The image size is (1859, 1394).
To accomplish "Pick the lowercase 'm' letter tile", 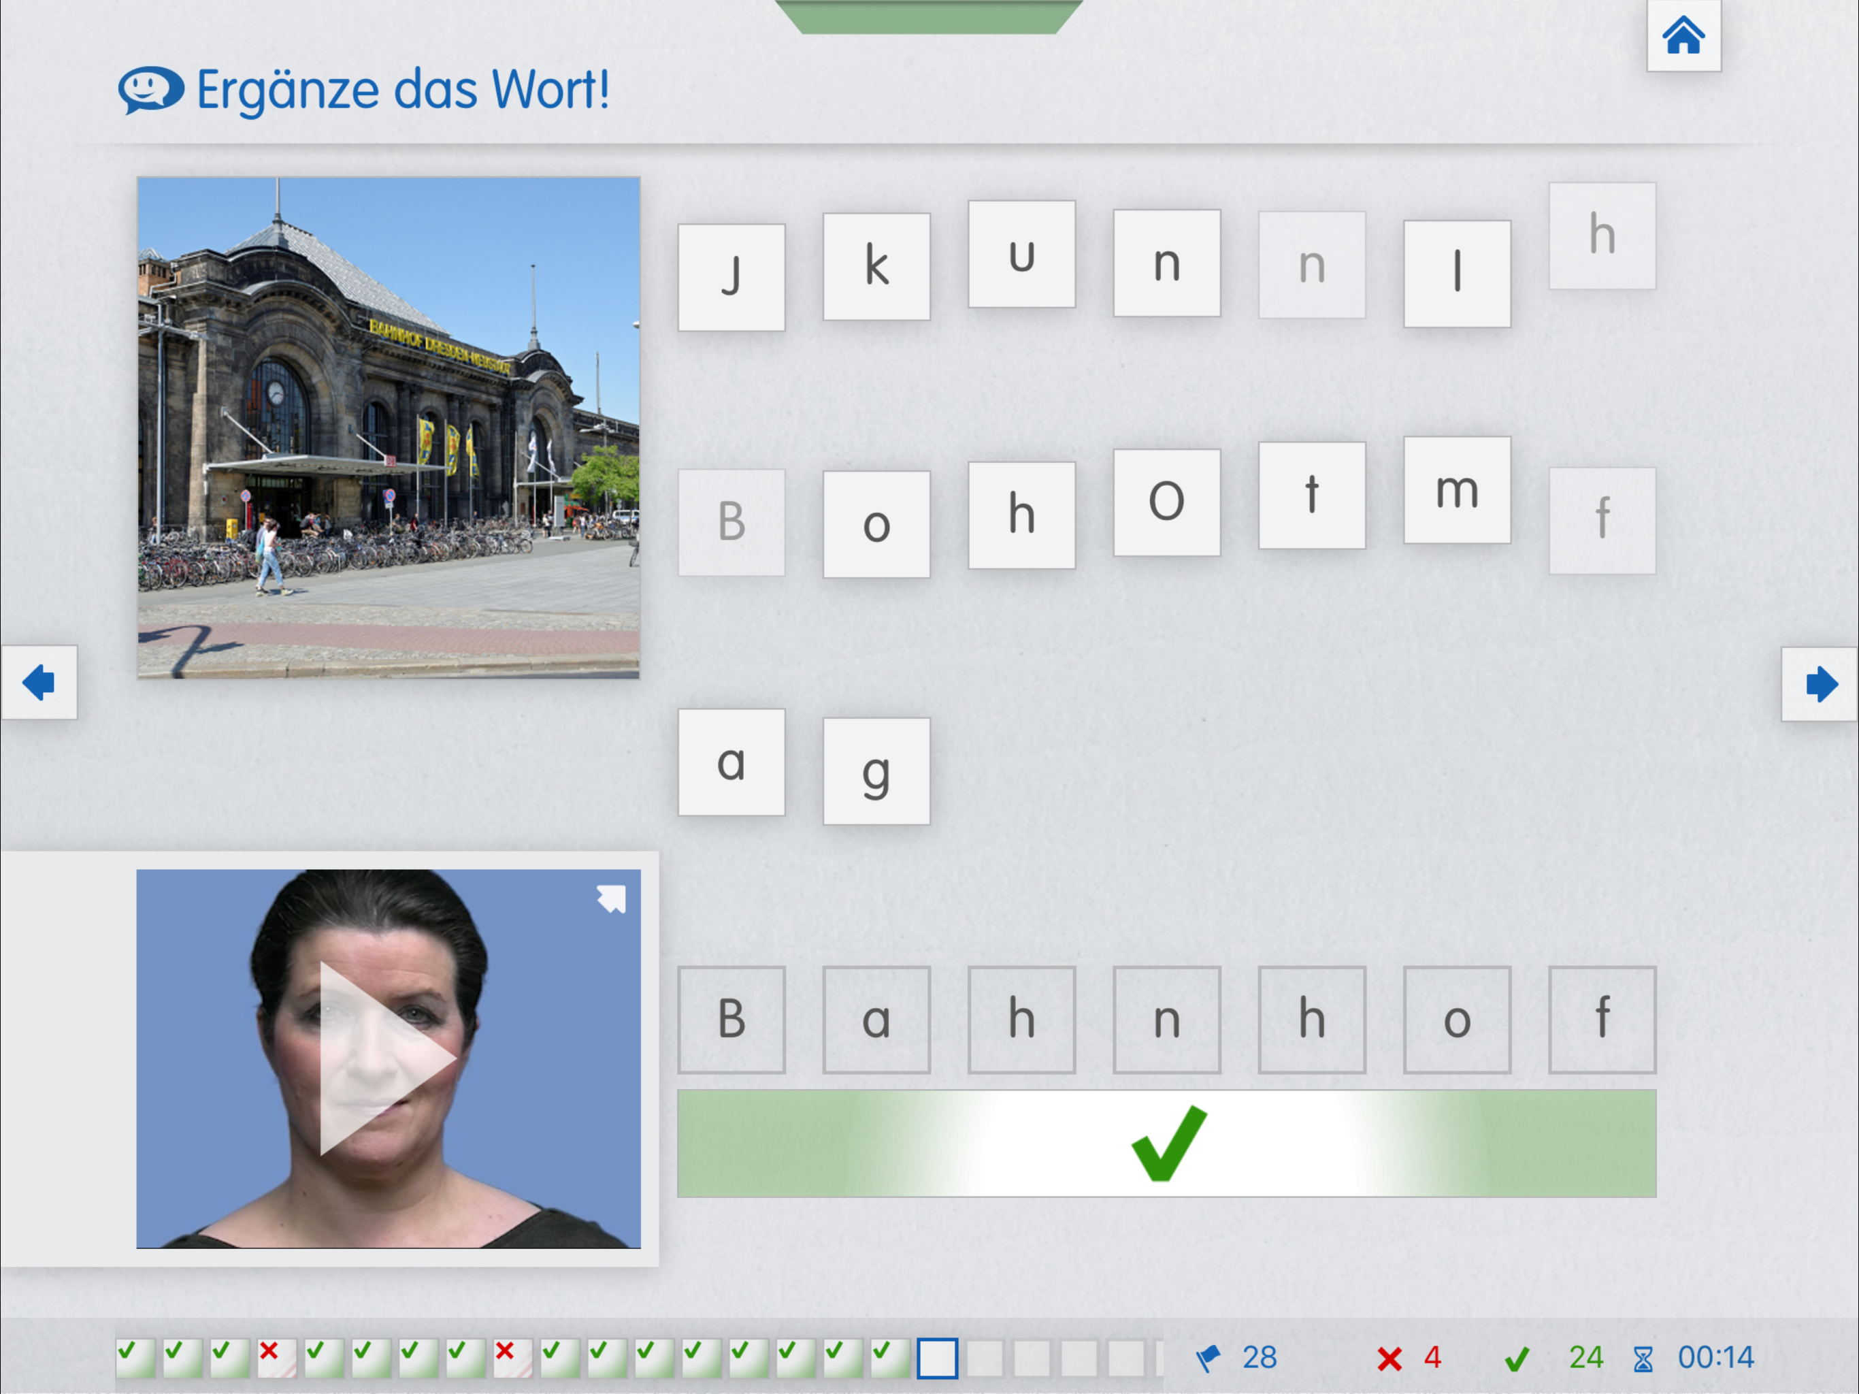I will 1456,490.
